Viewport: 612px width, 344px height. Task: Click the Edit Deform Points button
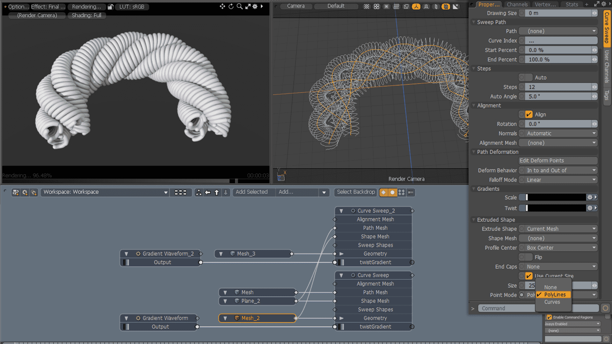point(558,161)
